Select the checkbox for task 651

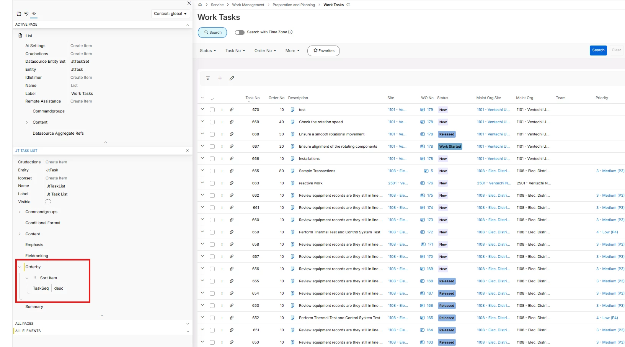point(212,330)
